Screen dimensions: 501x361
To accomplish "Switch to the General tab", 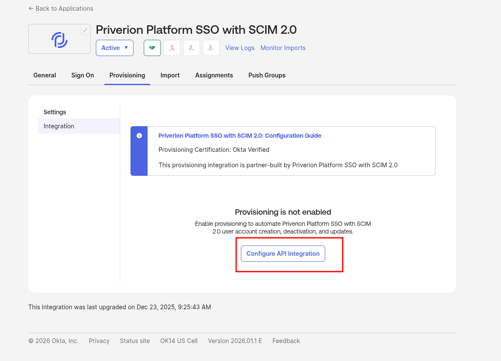I will click(44, 75).
